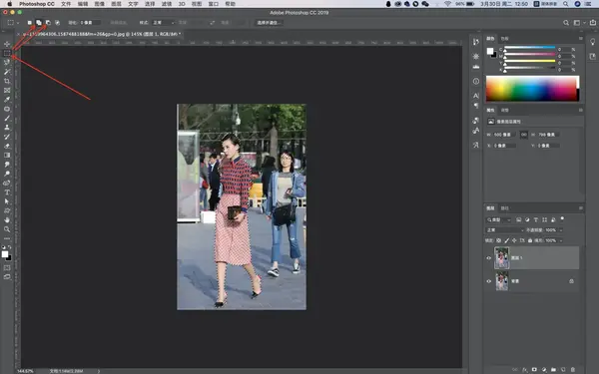Open the Paragraph panel icon in dock
Screen dimensions: 599x374
tap(476, 106)
